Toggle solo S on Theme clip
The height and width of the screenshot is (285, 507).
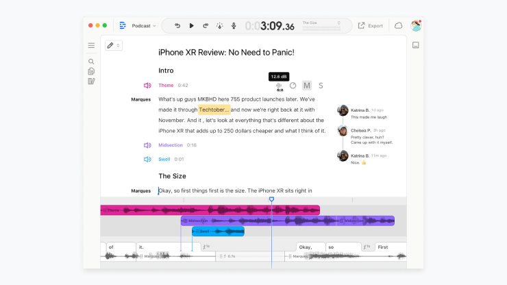click(x=321, y=86)
